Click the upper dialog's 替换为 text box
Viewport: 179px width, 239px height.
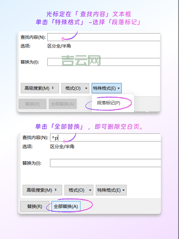(103, 62)
